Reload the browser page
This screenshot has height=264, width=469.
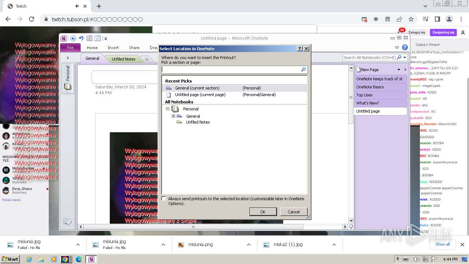(32, 19)
